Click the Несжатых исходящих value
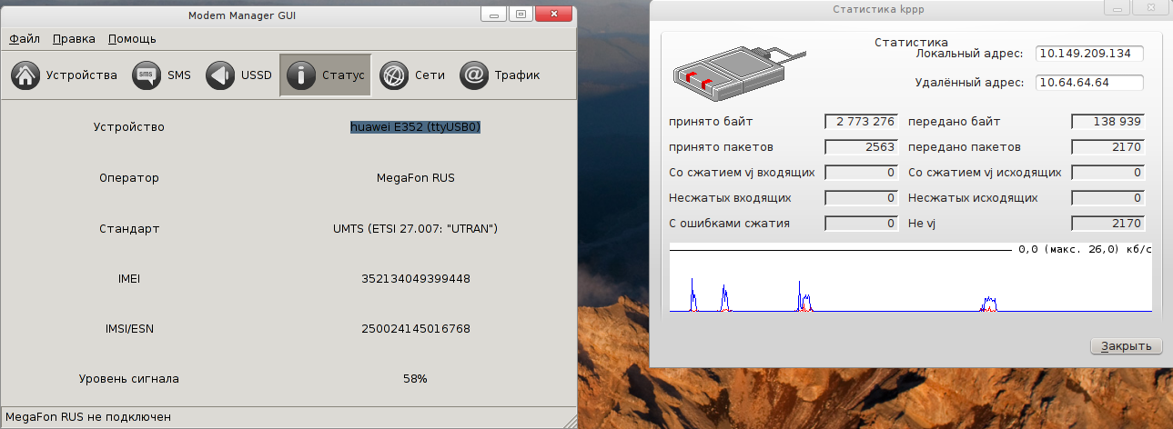1173x429 pixels. click(1108, 197)
